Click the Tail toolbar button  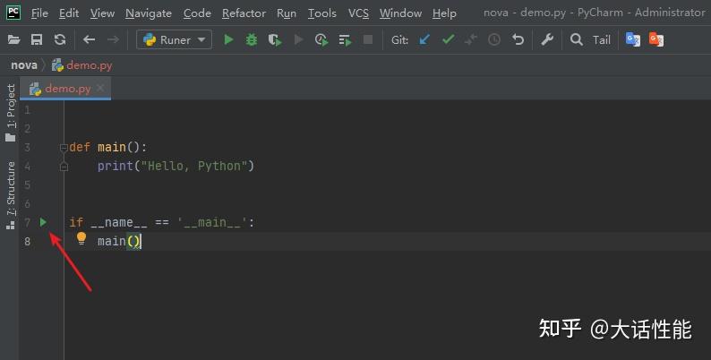coord(602,40)
